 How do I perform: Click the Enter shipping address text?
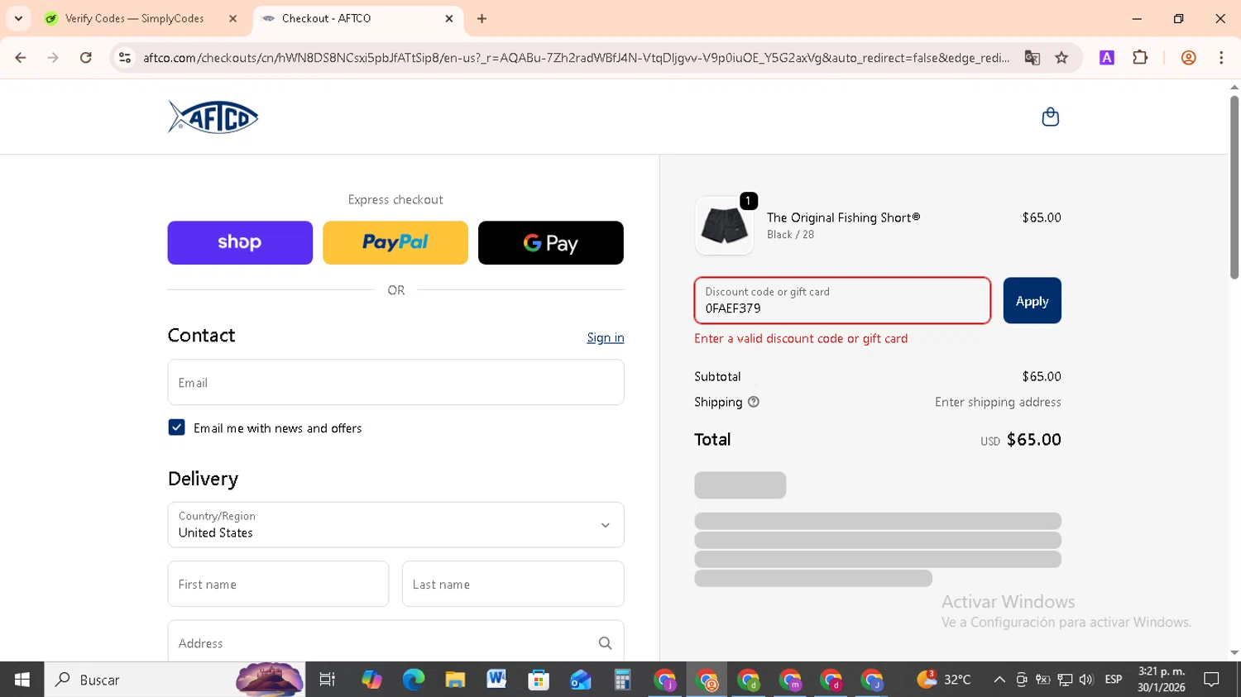pyautogui.click(x=998, y=402)
